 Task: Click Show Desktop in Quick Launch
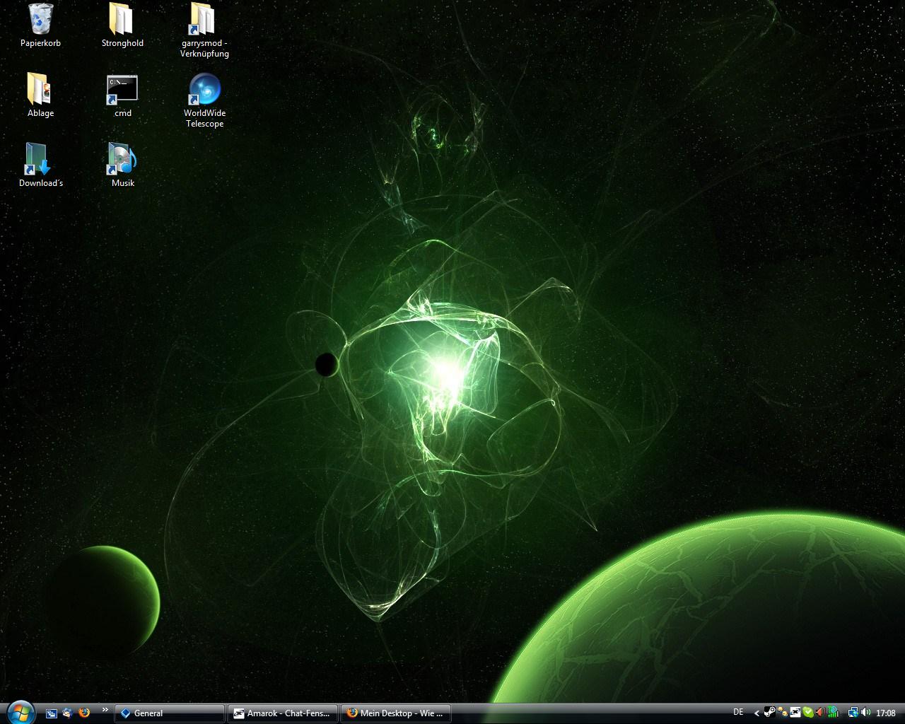click(x=52, y=713)
